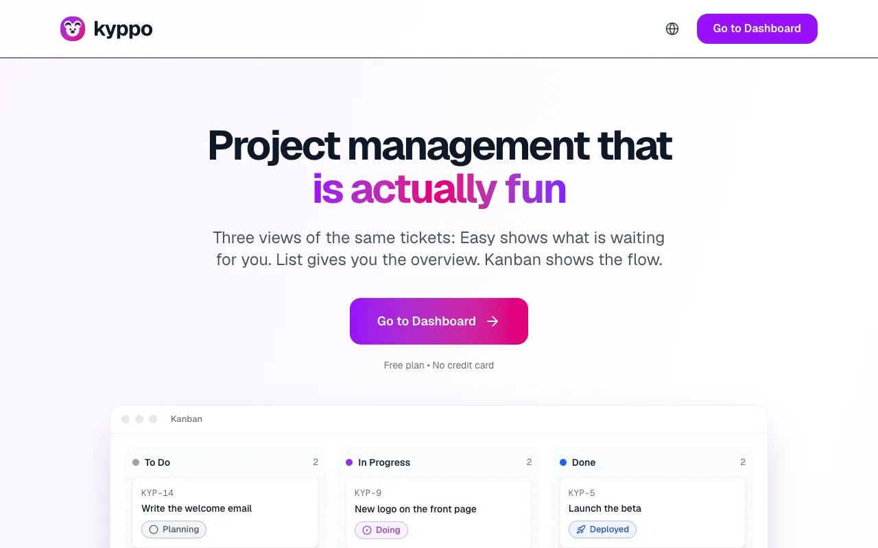
Task: Select the Deployed status badge
Action: click(602, 530)
